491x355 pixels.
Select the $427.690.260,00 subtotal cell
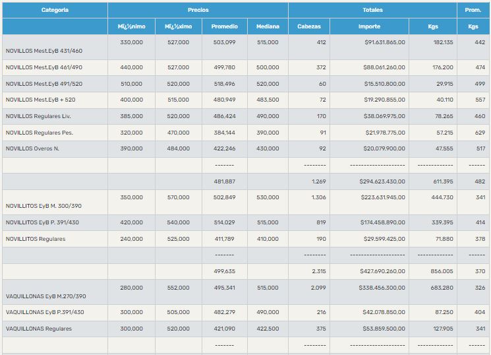pos(383,271)
